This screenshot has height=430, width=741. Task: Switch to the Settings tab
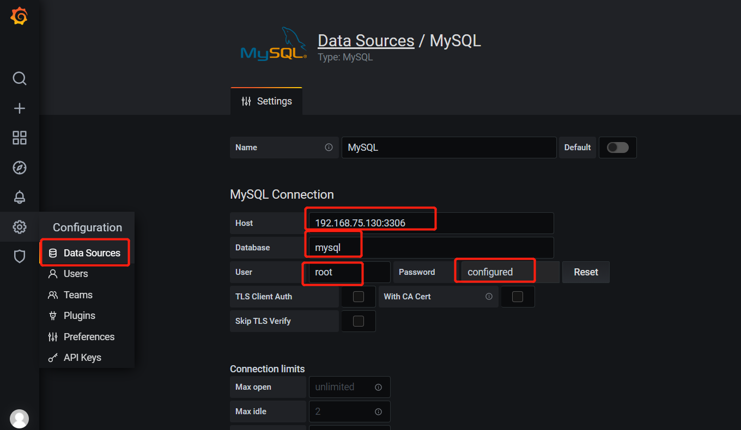(x=266, y=101)
